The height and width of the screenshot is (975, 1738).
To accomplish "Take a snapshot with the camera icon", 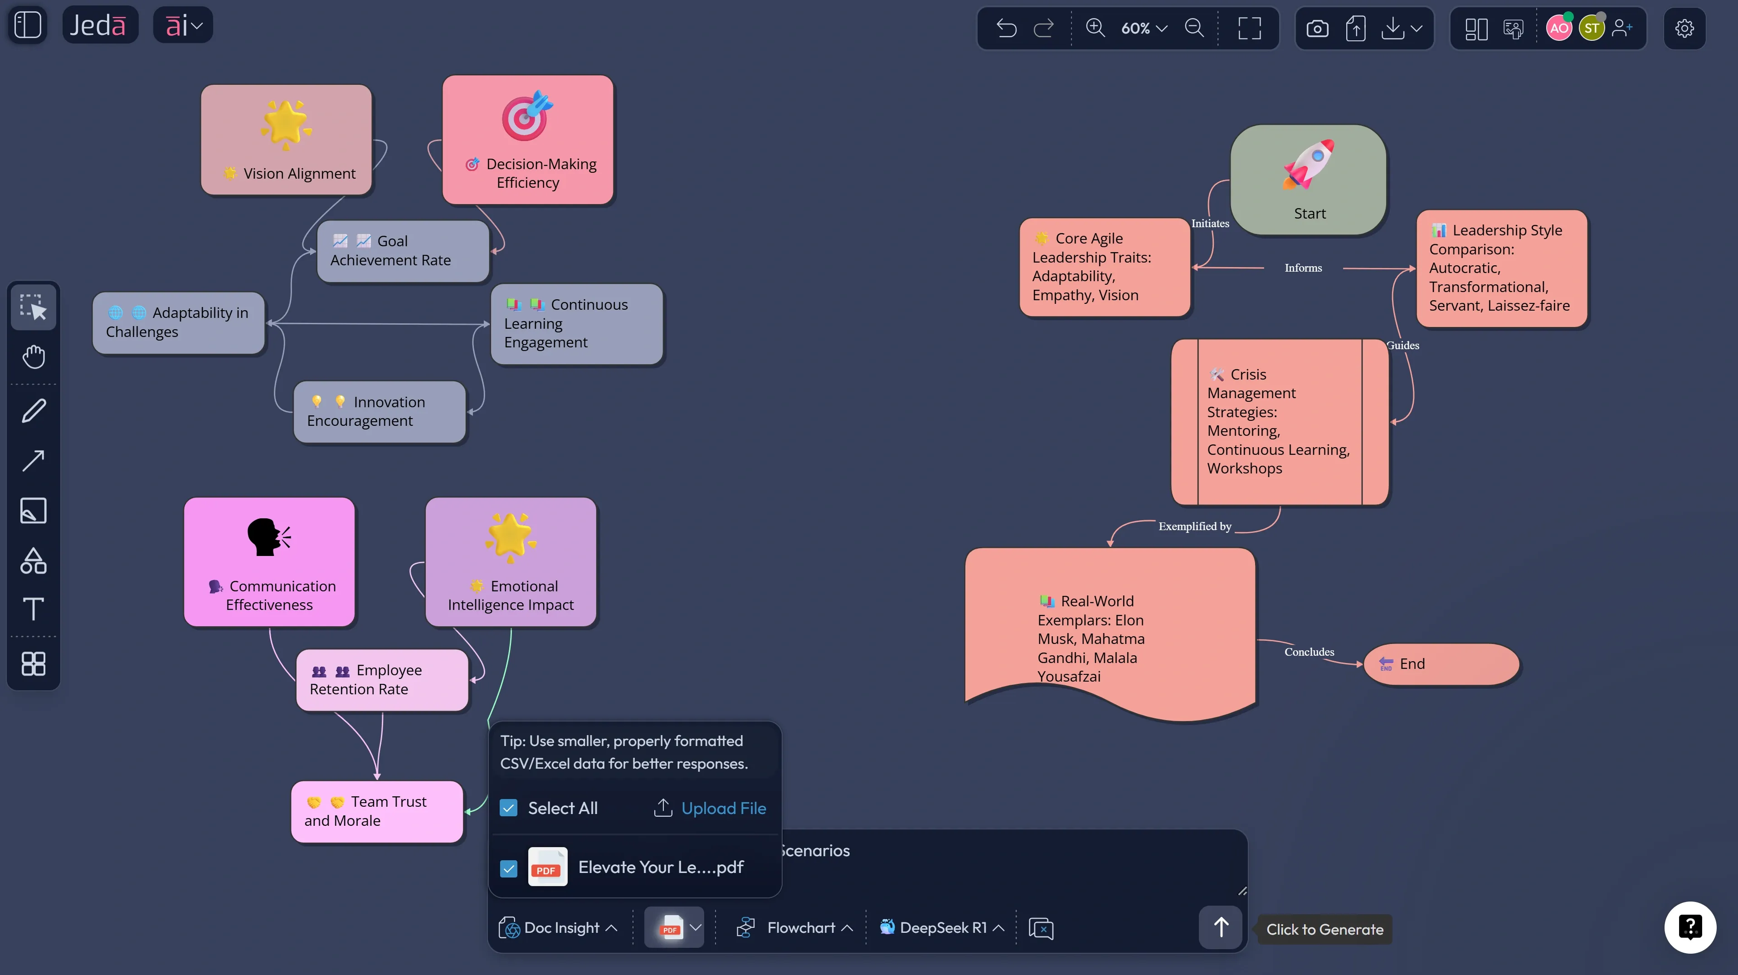I will [1317, 28].
